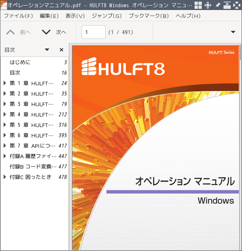This screenshot has height=251, width=242.
Task: Open the toolbar overflow dropdown arrow
Action: pos(233,32)
